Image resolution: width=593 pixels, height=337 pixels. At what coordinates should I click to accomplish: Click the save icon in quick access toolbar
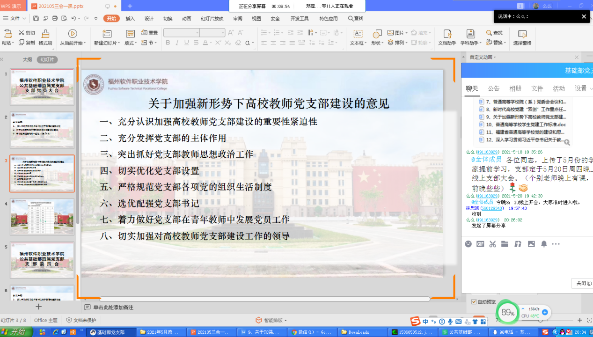[36, 18]
